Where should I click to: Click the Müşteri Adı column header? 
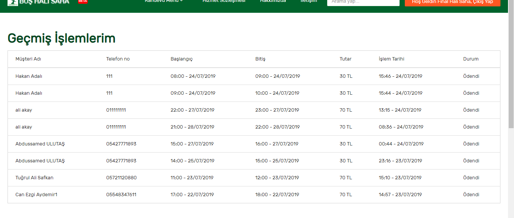click(28, 59)
